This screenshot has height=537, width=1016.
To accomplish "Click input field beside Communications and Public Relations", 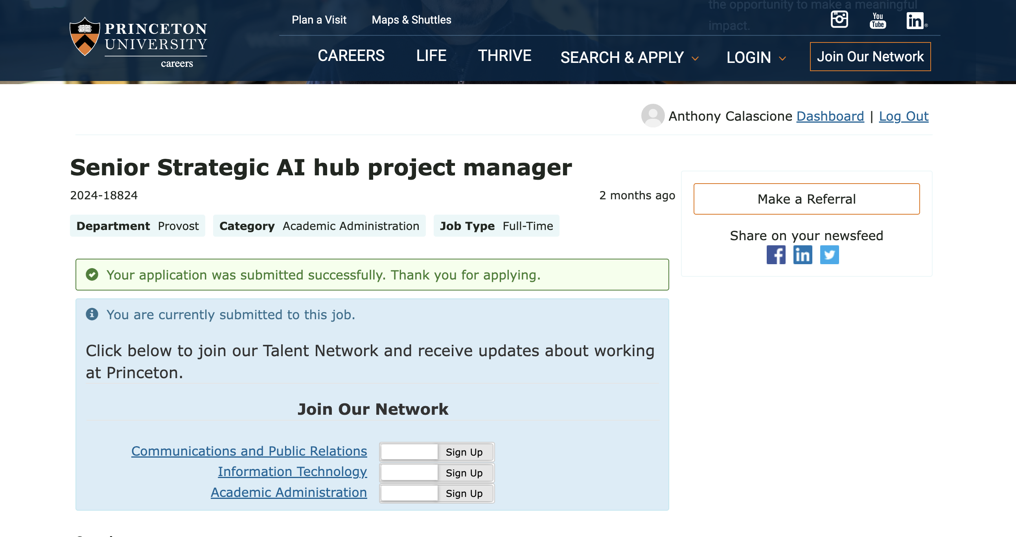I will point(409,452).
